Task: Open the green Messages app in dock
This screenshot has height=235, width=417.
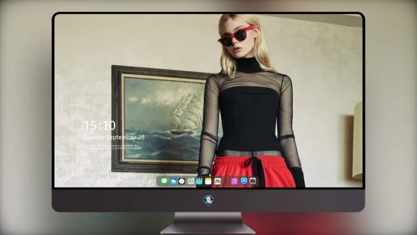Action: click(164, 182)
